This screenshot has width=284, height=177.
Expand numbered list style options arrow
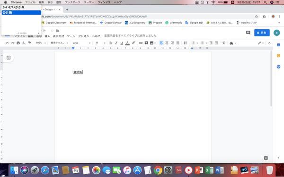[197, 43]
